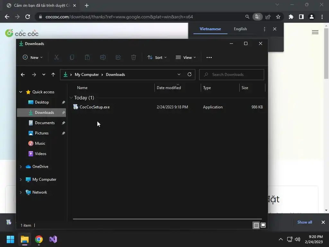Open translate options three-dot menu

pyautogui.click(x=264, y=29)
